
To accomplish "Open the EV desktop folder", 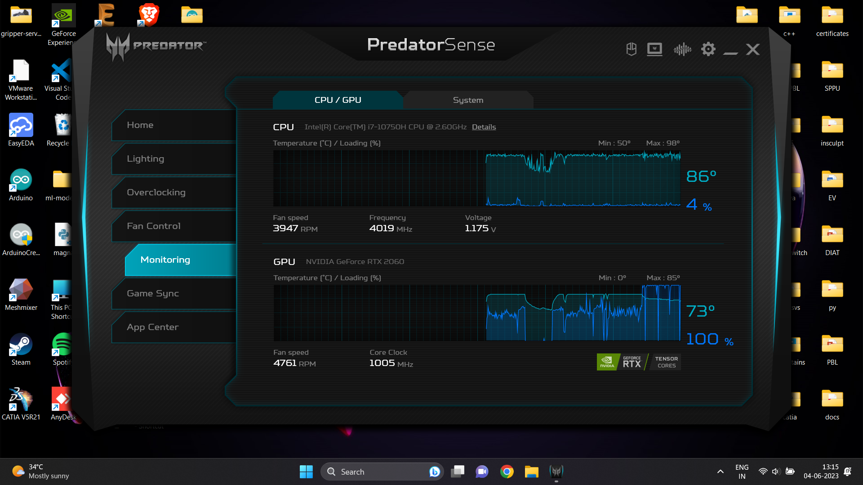I will point(832,185).
